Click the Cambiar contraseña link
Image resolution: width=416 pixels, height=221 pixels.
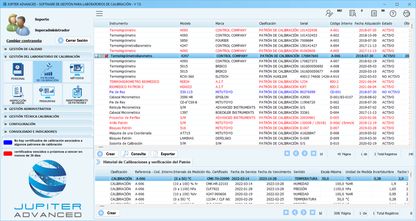24,41
